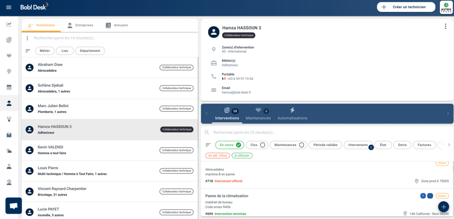Click the blue V badge on Panne de la climatisation

coord(423,196)
